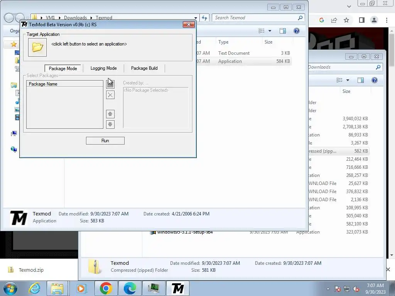Switch to Package Mode tab
The image size is (395, 296).
63,69
